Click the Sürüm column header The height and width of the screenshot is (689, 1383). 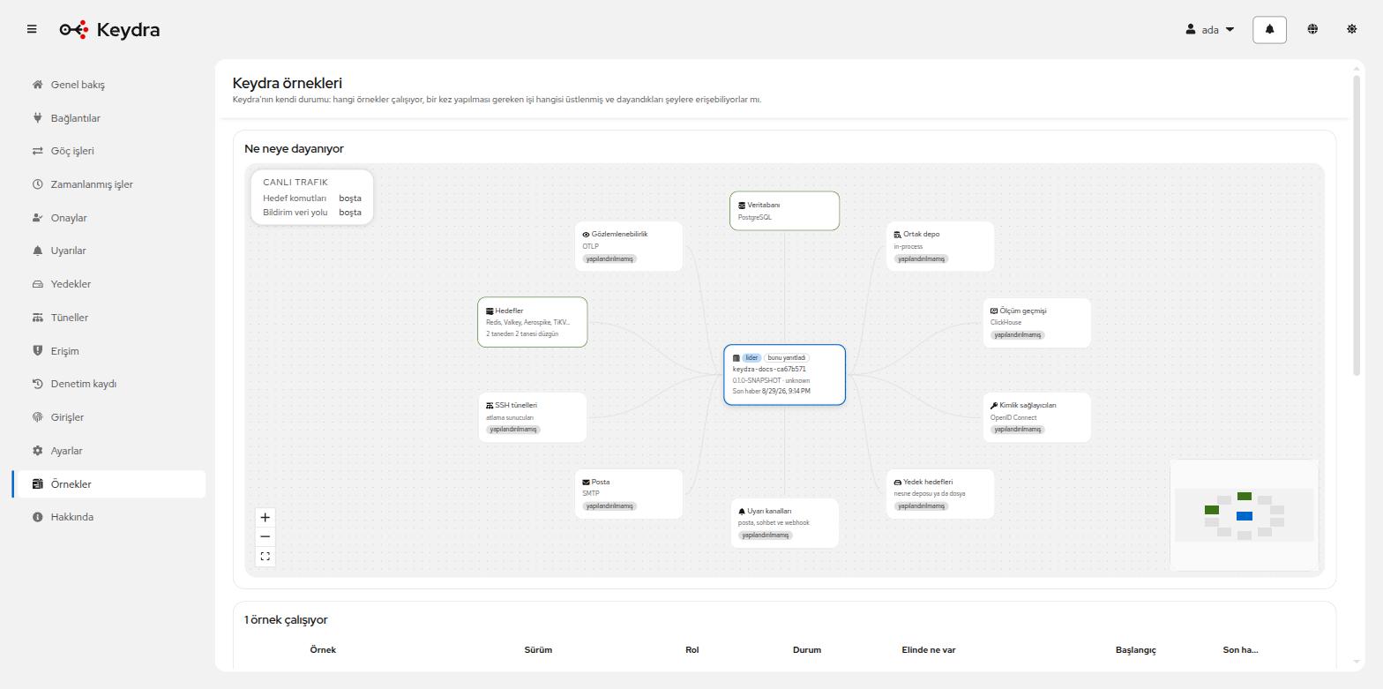[538, 650]
